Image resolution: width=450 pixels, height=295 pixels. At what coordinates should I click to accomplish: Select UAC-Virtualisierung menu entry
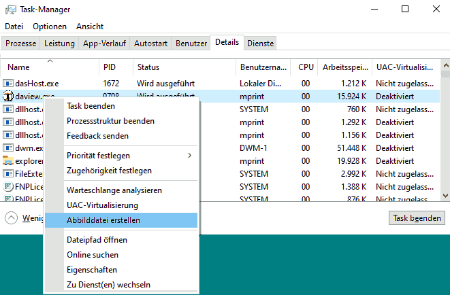(x=121, y=205)
